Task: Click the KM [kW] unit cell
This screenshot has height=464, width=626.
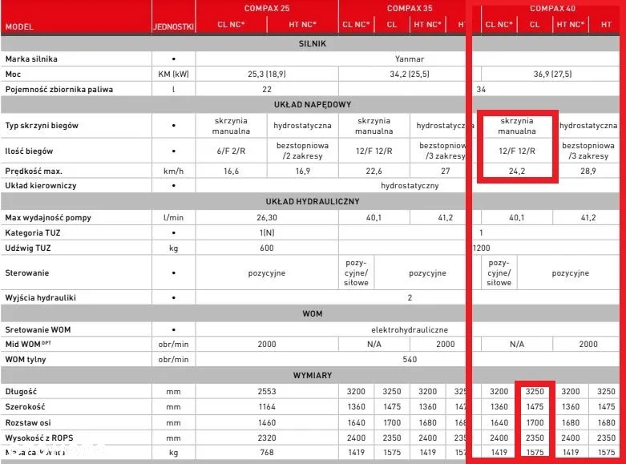Action: [x=174, y=74]
